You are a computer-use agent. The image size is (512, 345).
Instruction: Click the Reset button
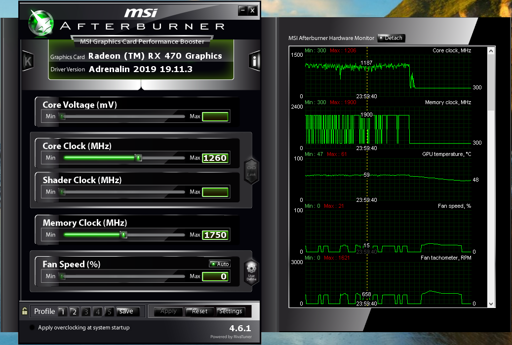coord(199,311)
